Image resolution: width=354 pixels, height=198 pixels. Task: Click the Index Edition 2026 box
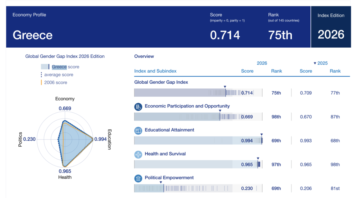pyautogui.click(x=331, y=27)
